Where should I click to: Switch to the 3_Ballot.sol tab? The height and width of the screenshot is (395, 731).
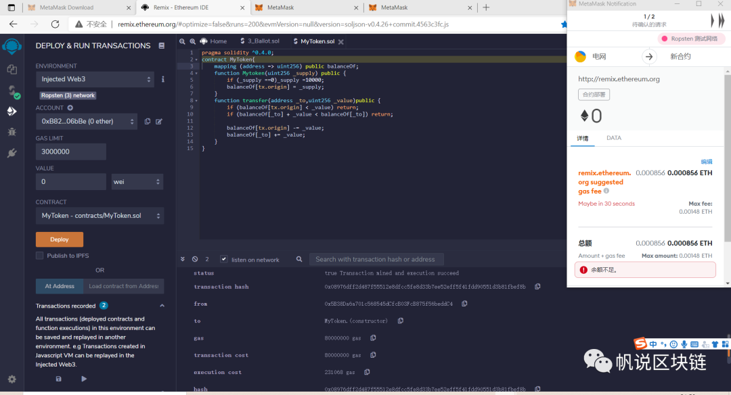point(260,41)
